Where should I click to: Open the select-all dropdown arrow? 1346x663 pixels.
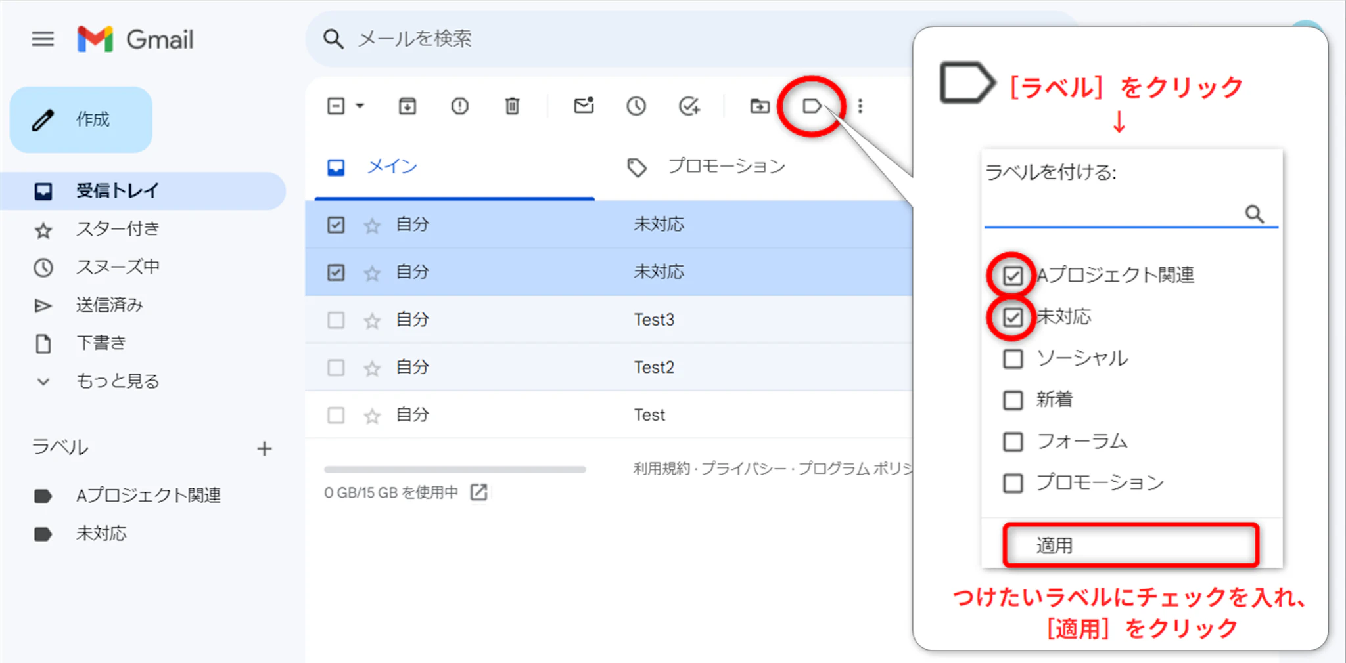click(360, 106)
